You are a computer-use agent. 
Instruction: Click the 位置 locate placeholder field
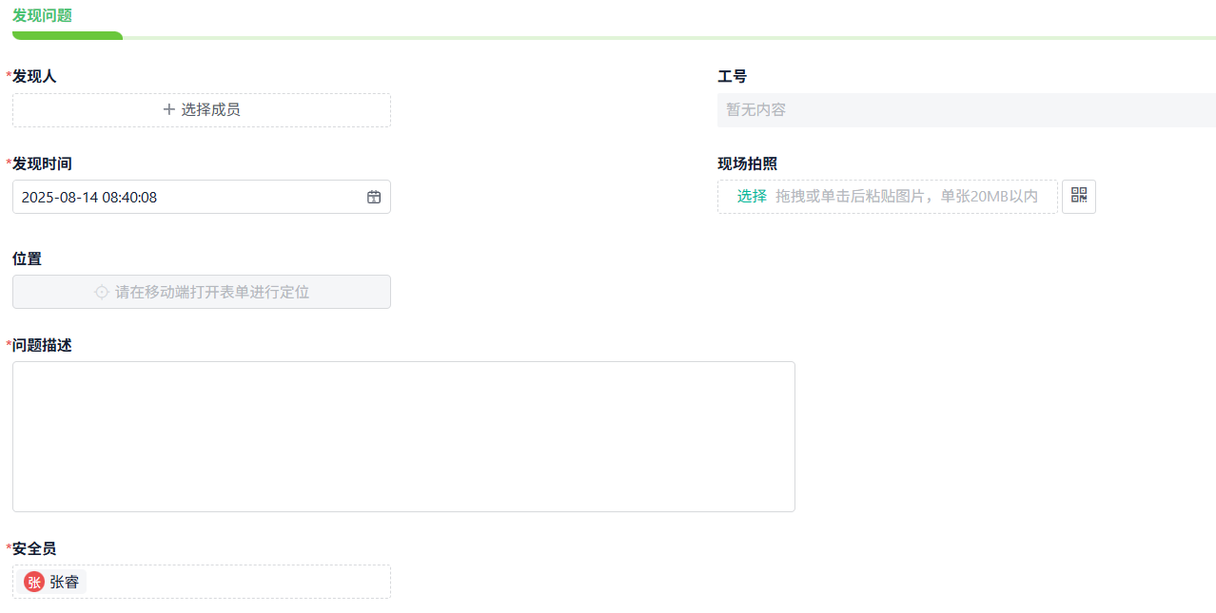202,291
